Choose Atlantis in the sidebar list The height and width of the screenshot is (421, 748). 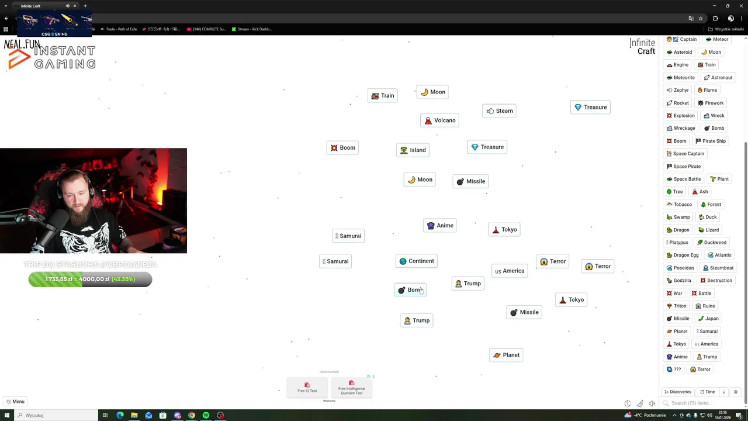tap(719, 255)
